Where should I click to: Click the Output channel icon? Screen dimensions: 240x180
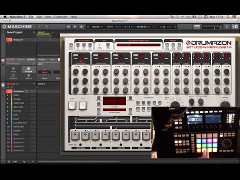[28, 69]
